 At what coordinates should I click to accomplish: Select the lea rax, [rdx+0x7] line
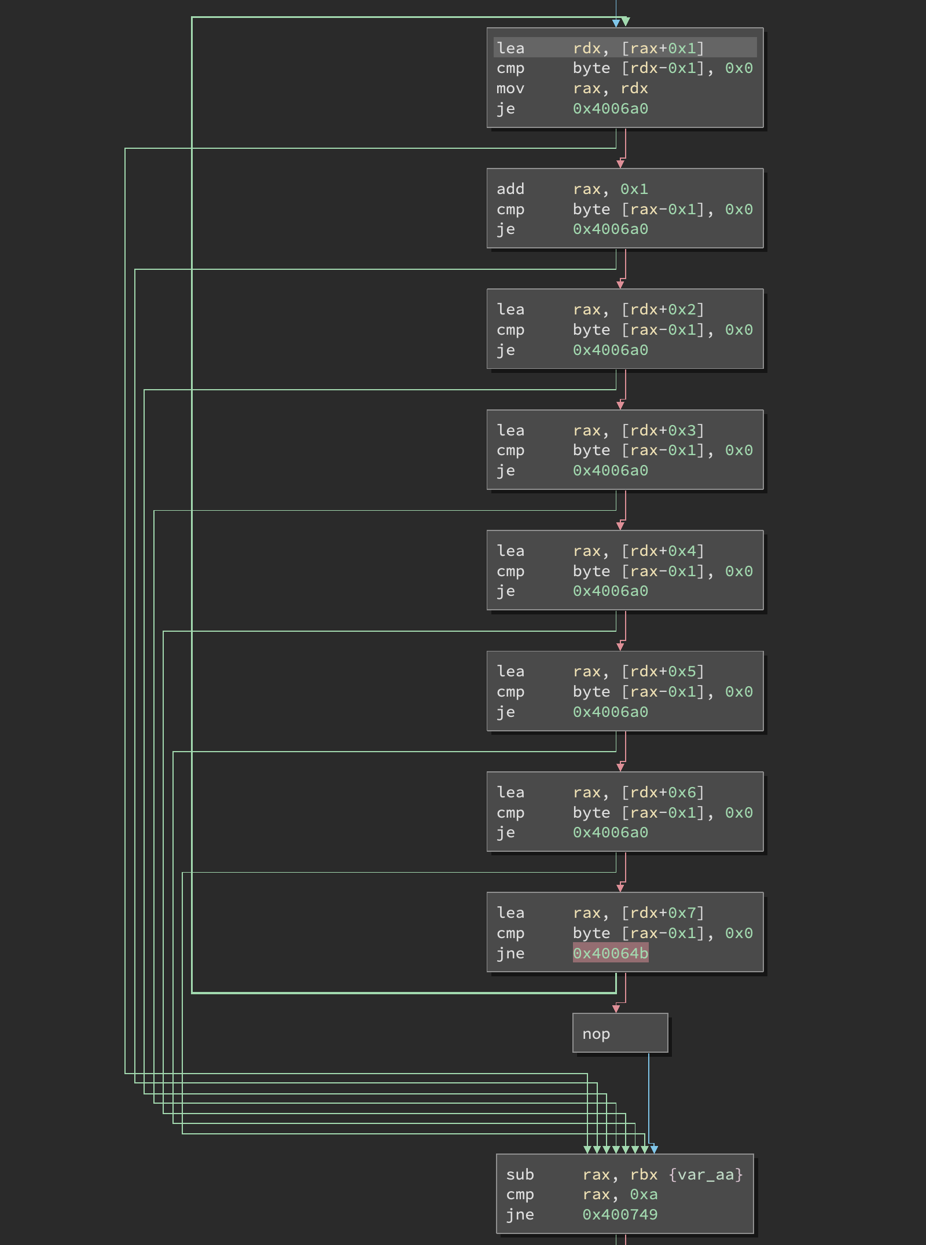[x=600, y=913]
